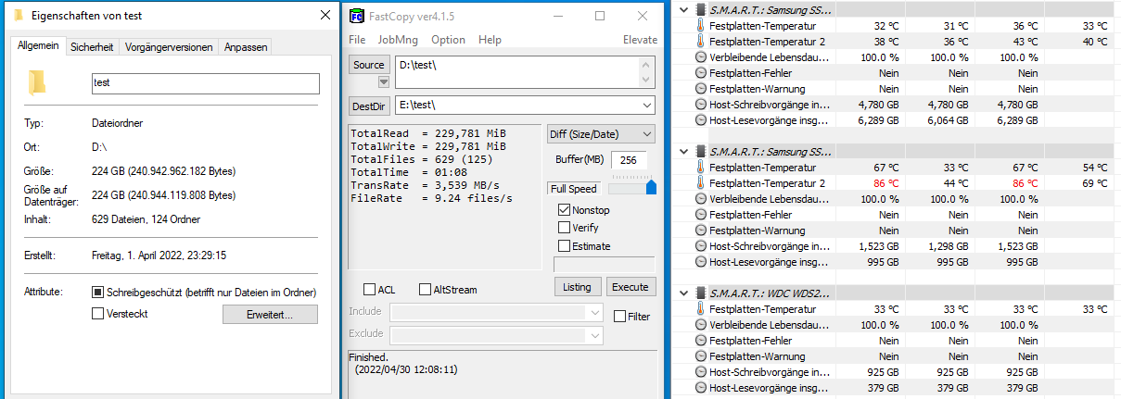
Task: Click the Listing button
Action: point(577,287)
